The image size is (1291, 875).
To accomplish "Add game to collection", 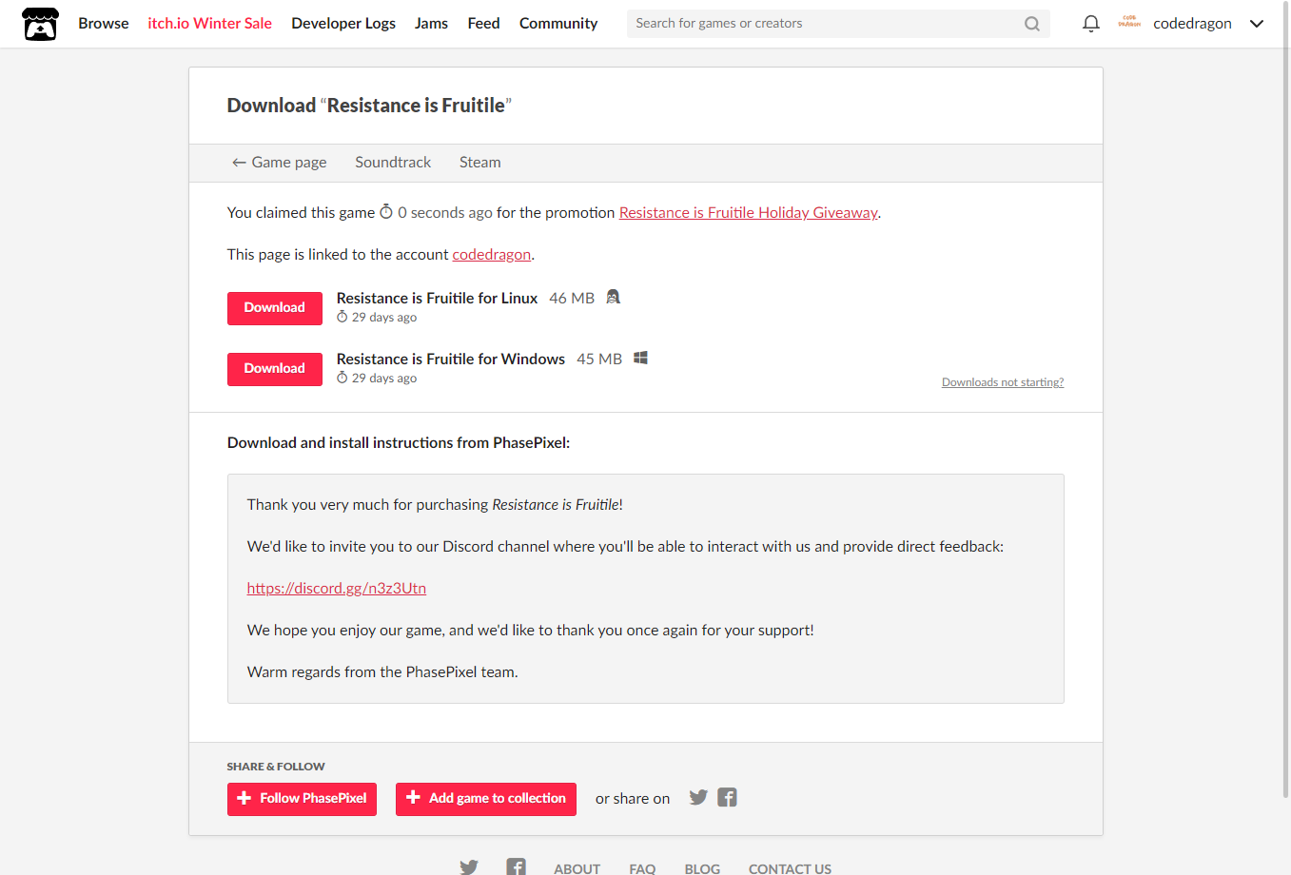I will click(x=486, y=799).
